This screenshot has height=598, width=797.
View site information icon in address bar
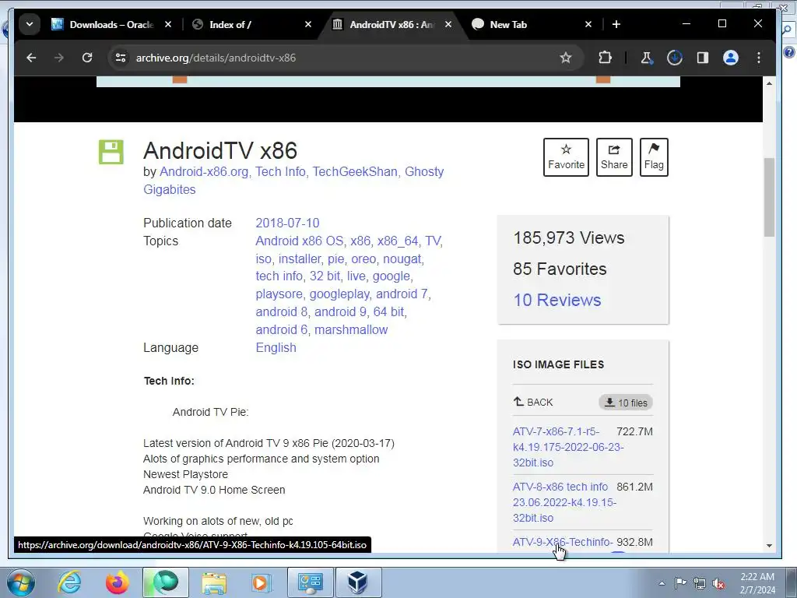(121, 58)
